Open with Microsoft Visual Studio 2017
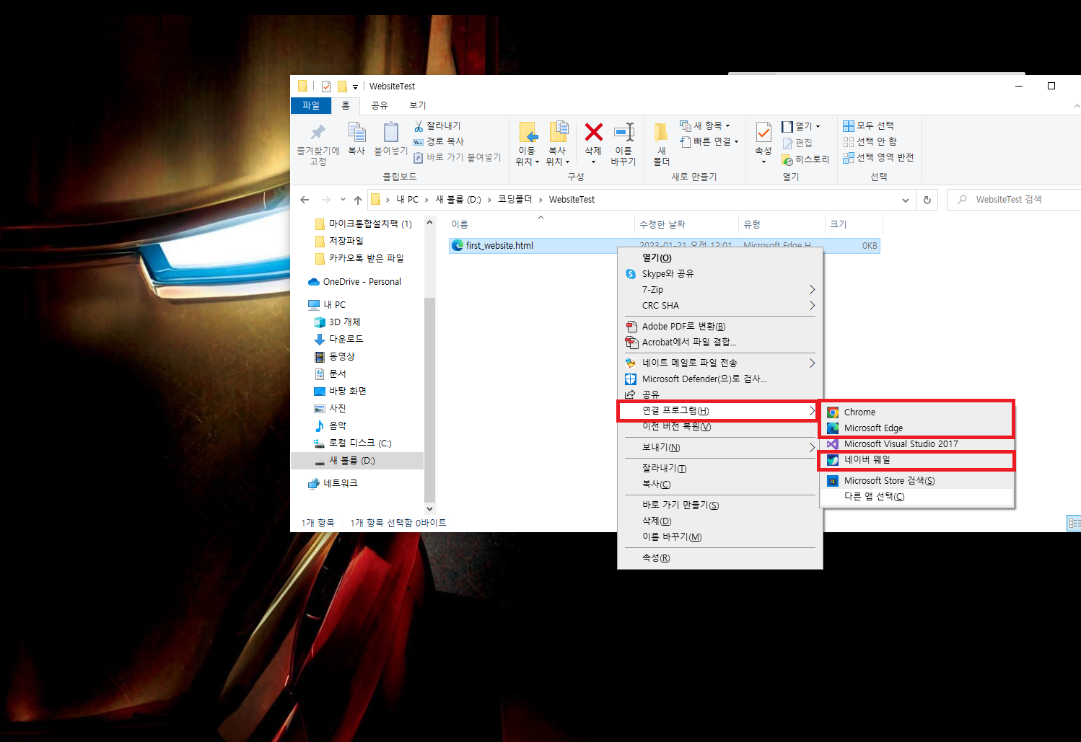The width and height of the screenshot is (1081, 742). point(917,443)
